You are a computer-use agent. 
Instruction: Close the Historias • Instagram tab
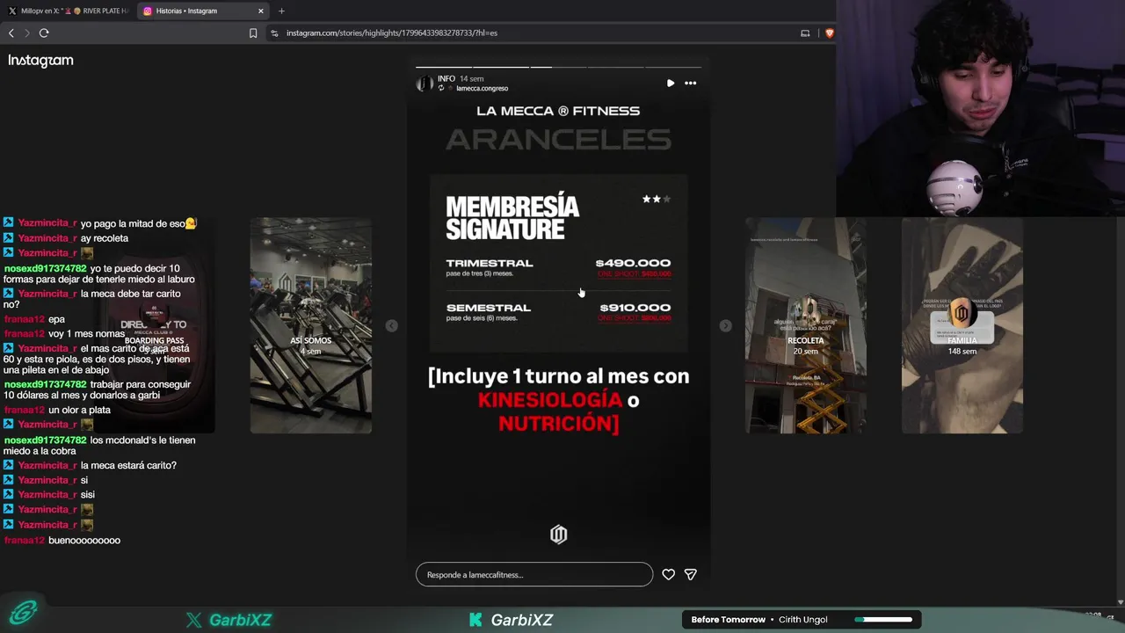point(261,11)
